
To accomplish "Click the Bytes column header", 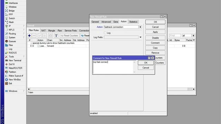I will (x=180, y=40).
